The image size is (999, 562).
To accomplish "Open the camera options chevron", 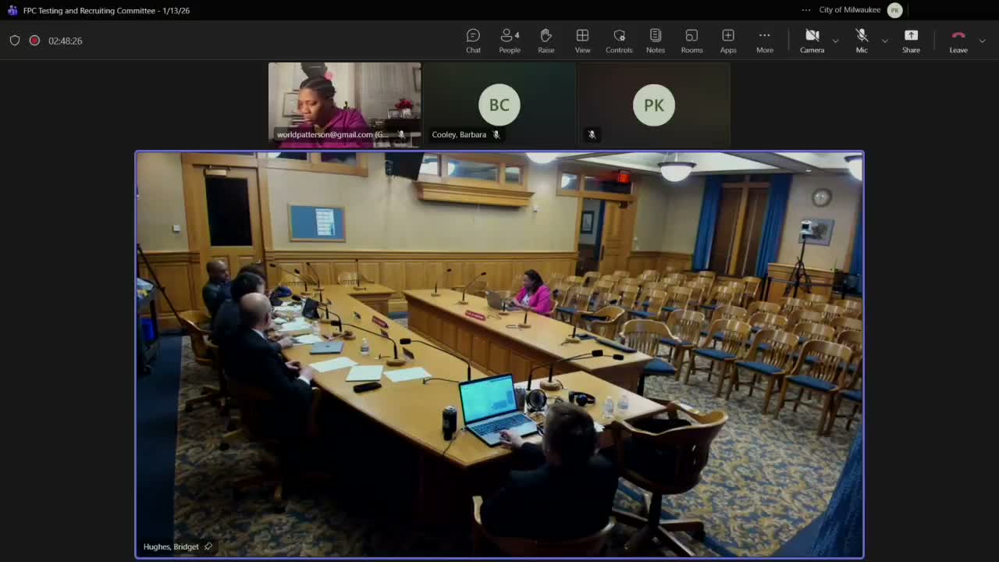I will pyautogui.click(x=834, y=42).
